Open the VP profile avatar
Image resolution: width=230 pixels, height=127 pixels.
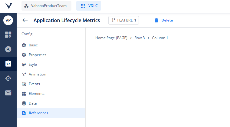[x=8, y=20]
